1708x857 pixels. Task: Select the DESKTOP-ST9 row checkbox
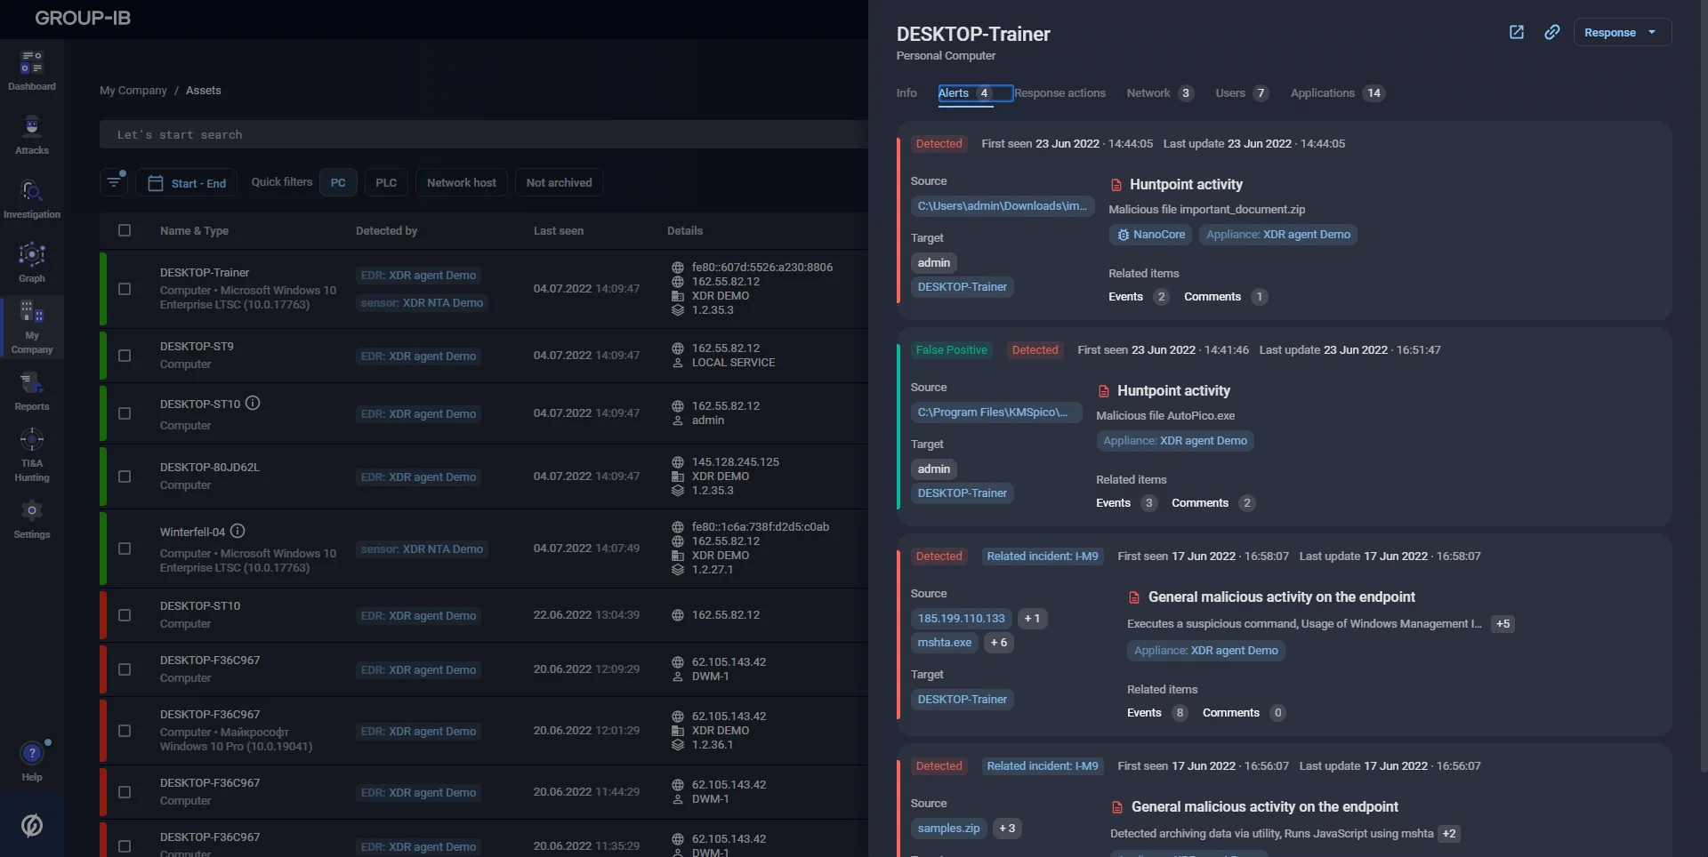click(x=125, y=356)
